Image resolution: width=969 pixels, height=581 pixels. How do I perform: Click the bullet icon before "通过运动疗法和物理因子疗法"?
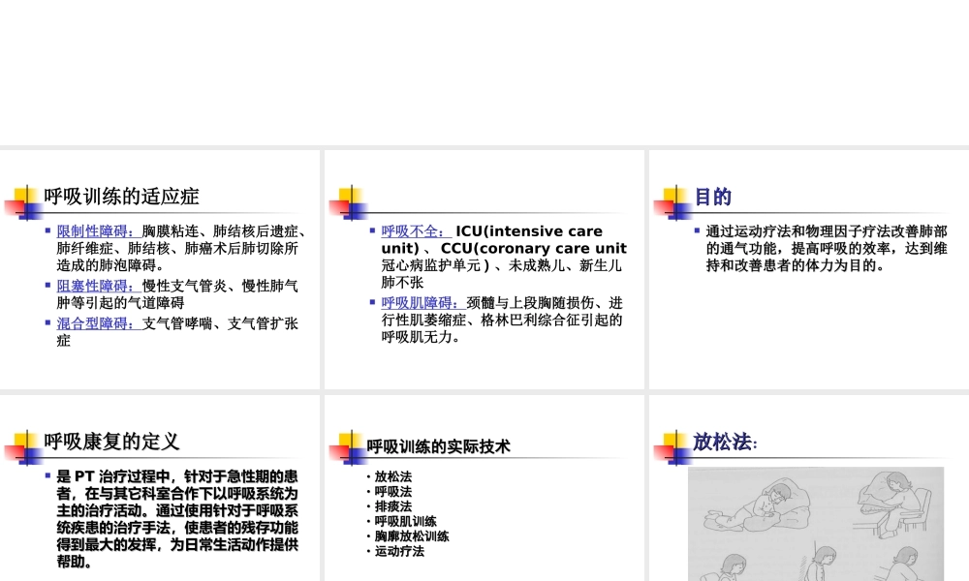[x=696, y=231]
